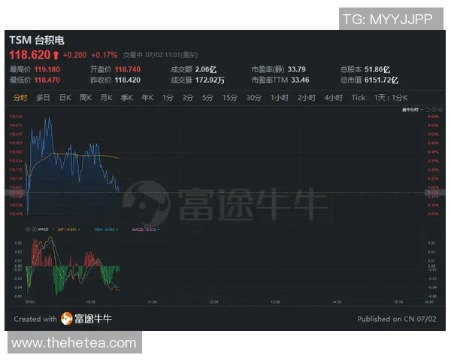Screen dimensions: 451x361
Task: Toggle the MACD histogram indicator dot
Action: coord(159,229)
